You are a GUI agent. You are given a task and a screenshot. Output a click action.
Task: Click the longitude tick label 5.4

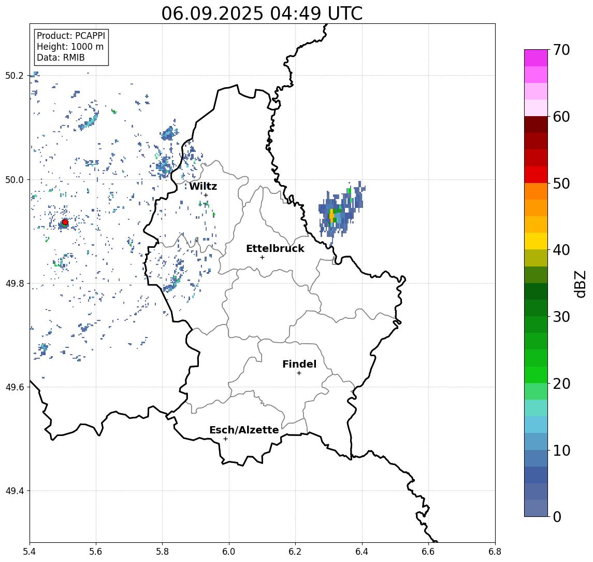point(30,552)
